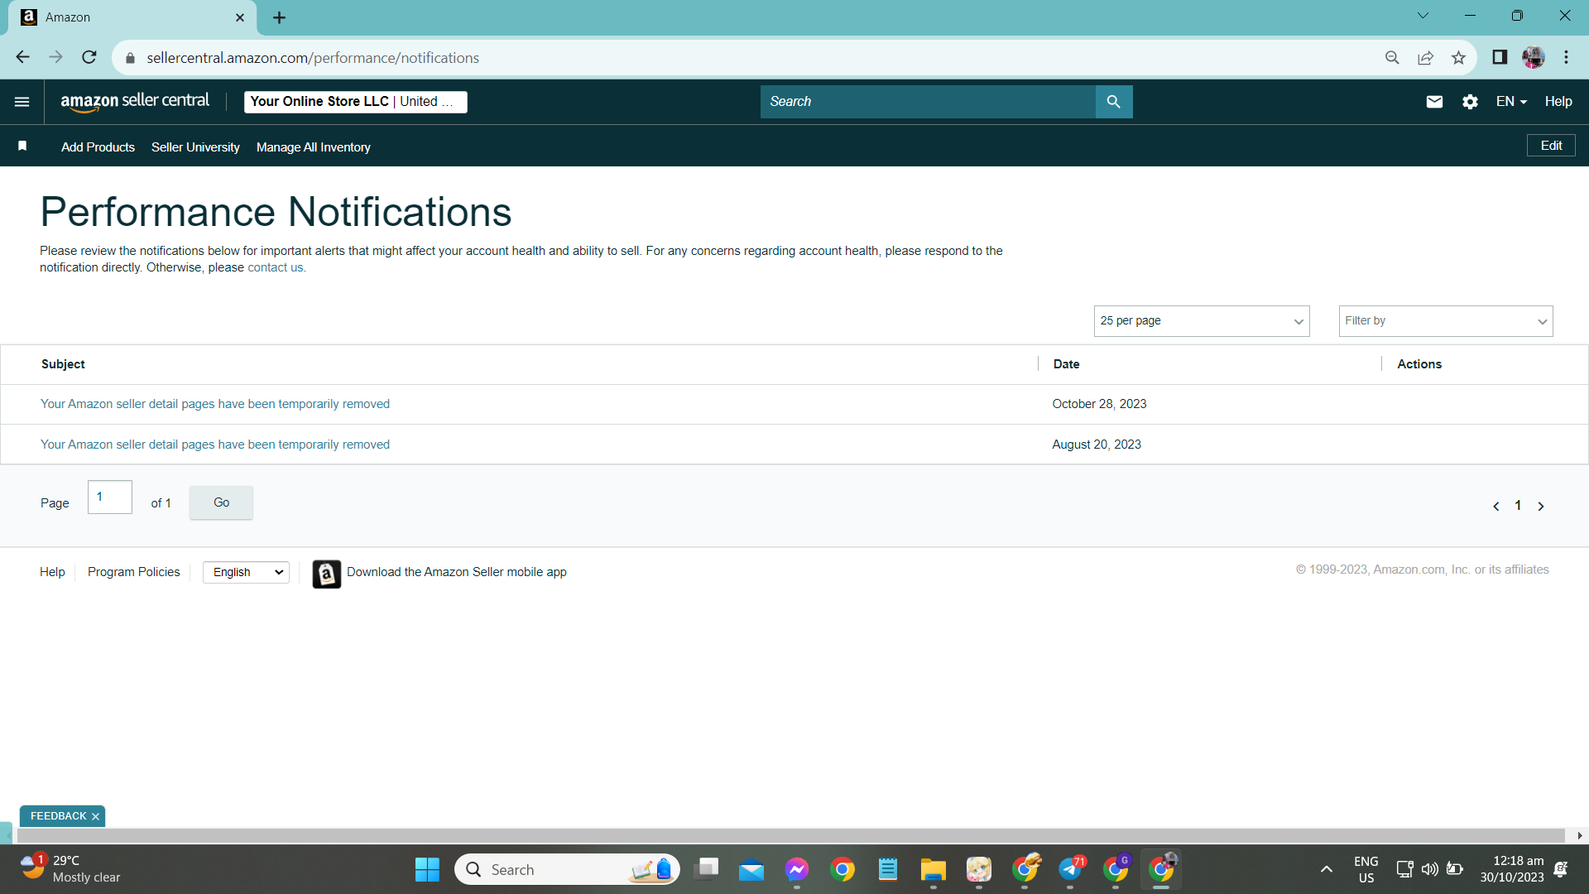Open the Seller Central hamburger menu
The width and height of the screenshot is (1589, 894).
click(x=22, y=102)
